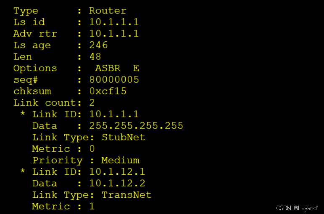Click the first Link ID 10.1.1.1

click(x=113, y=114)
